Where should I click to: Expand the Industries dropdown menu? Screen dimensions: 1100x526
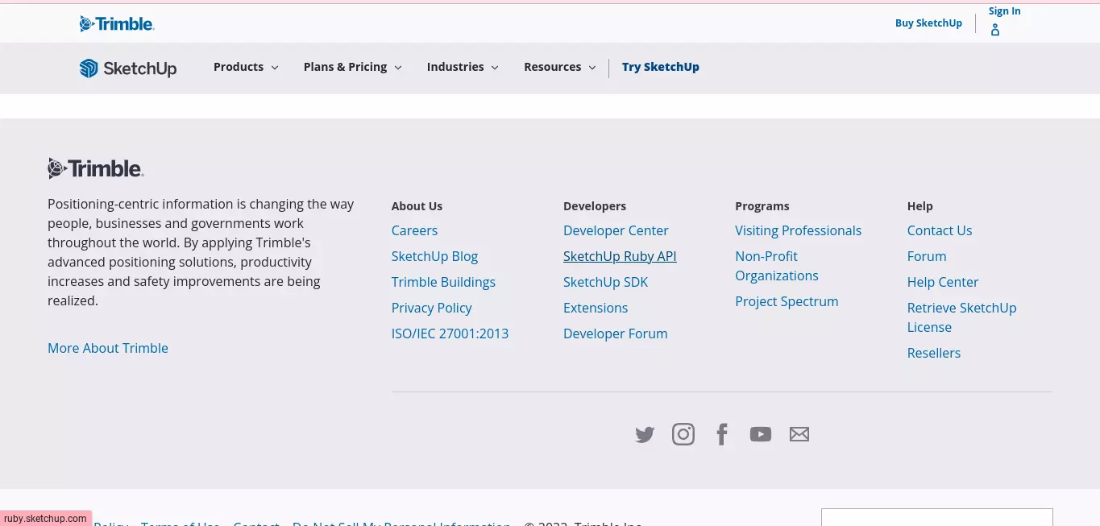click(x=463, y=67)
